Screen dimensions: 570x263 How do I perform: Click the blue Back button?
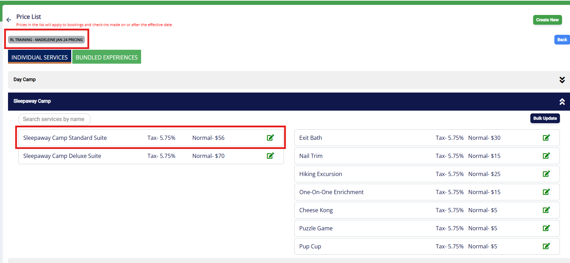click(562, 40)
